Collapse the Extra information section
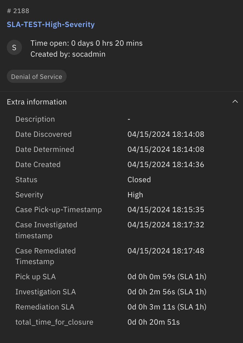The width and height of the screenshot is (243, 343). coord(235,101)
